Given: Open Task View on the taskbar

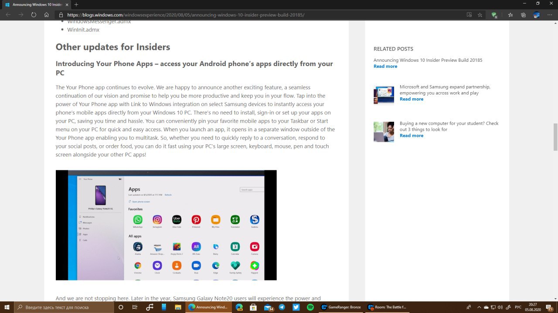Looking at the screenshot, I should tap(135, 307).
